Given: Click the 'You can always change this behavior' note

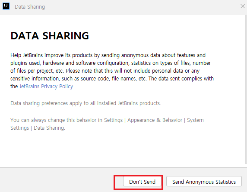Looking at the screenshot, I should click(x=107, y=124).
